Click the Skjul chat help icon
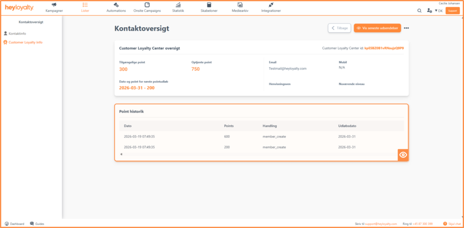 445,224
